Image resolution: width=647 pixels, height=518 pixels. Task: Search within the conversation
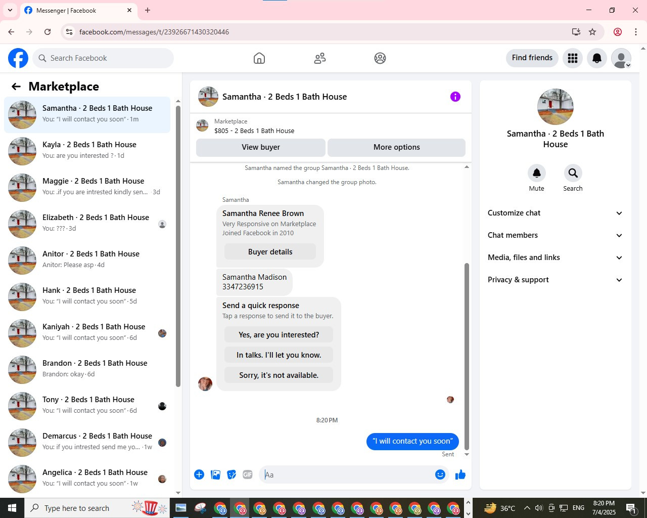pyautogui.click(x=573, y=173)
